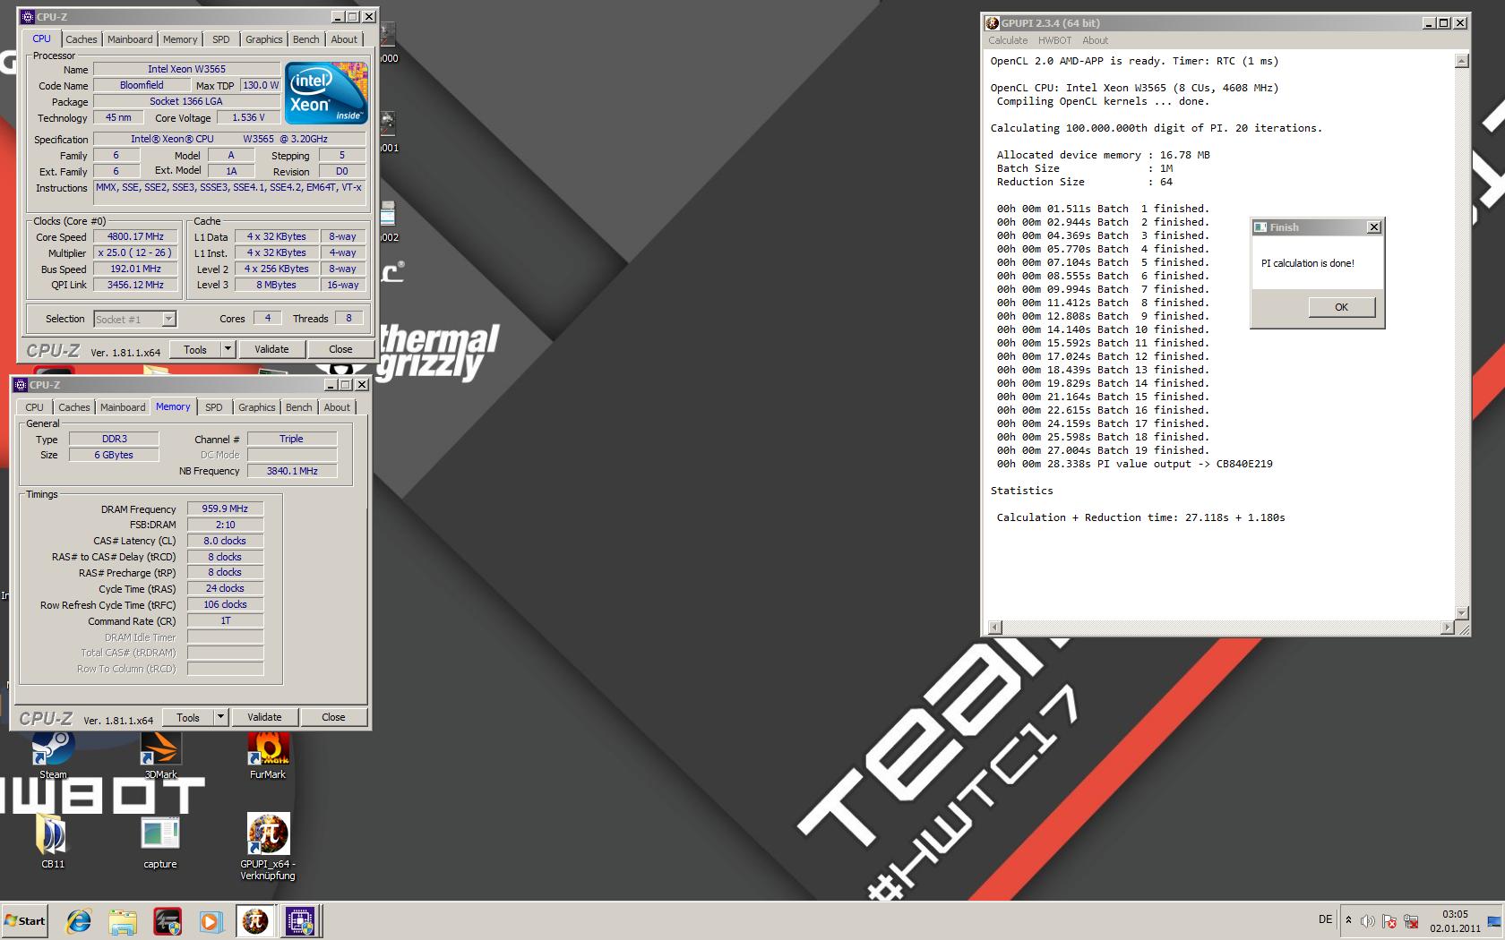This screenshot has width=1505, height=940.
Task: Open 3DMark desktop shortcut
Action: [160, 755]
